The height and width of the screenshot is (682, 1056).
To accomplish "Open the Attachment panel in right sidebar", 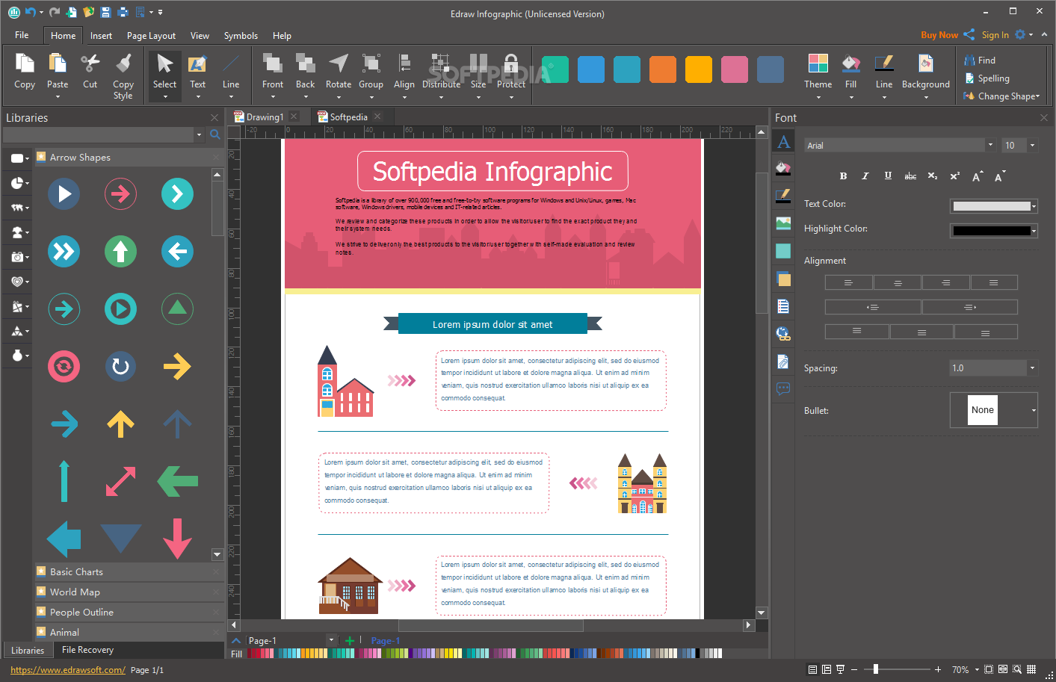I will pos(783,362).
